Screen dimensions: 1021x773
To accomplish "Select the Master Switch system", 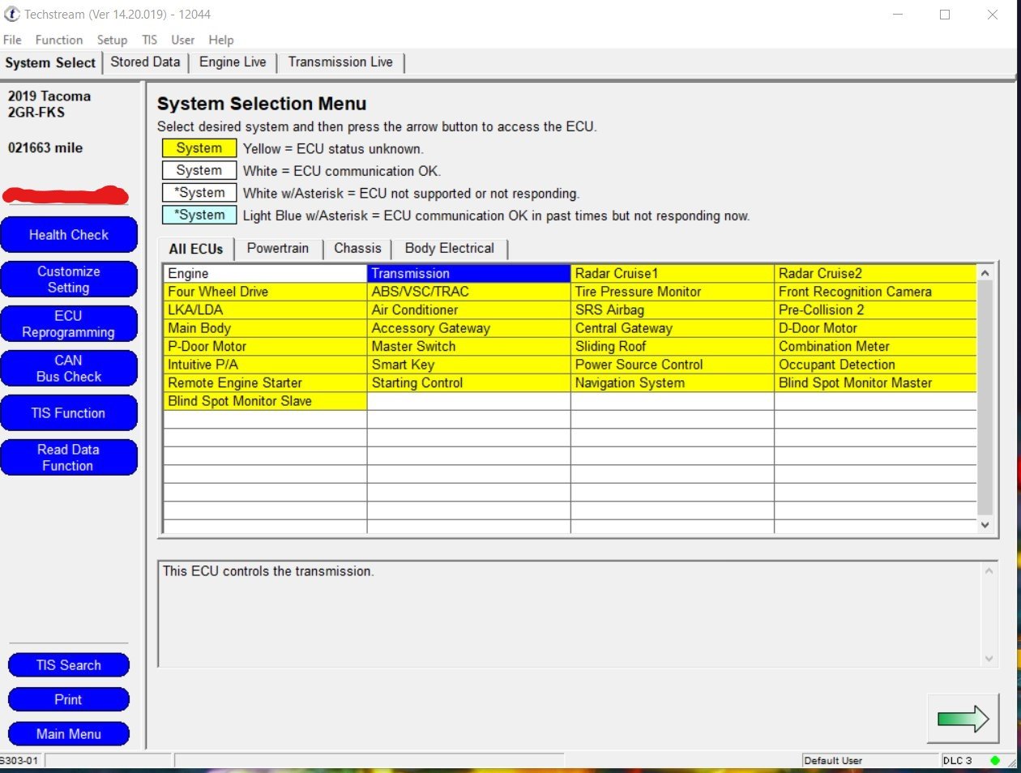I will (468, 347).
